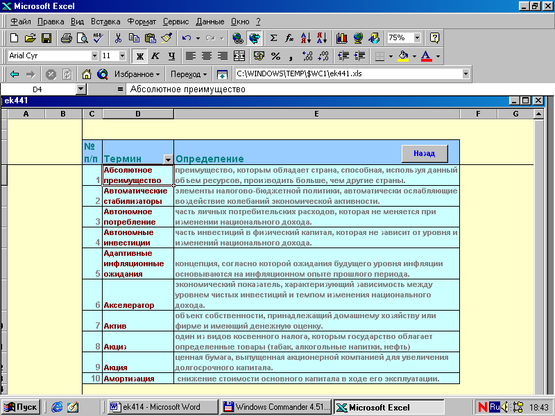Open the borders style dropdown arrow
This screenshot has width=555, height=416.
[391, 56]
